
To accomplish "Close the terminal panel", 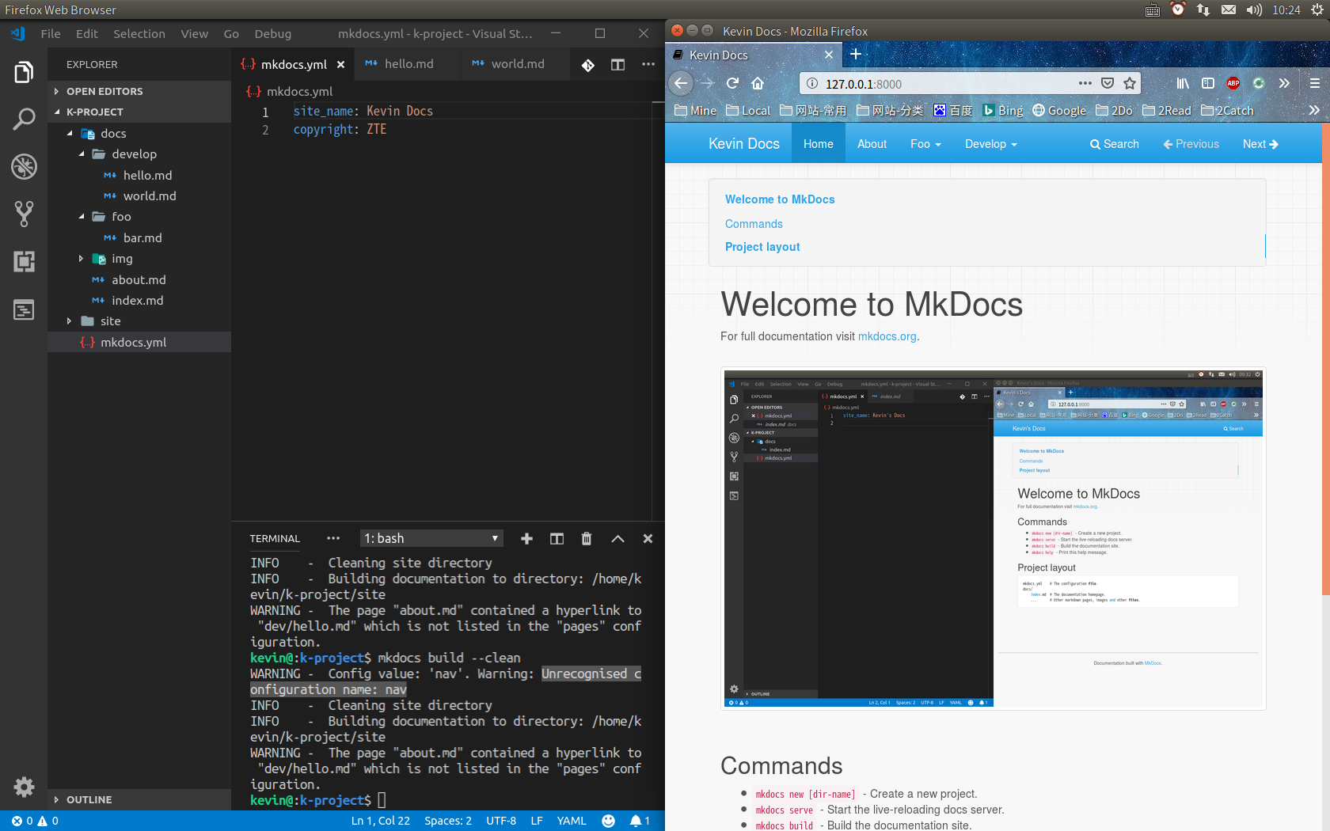I will (x=648, y=538).
